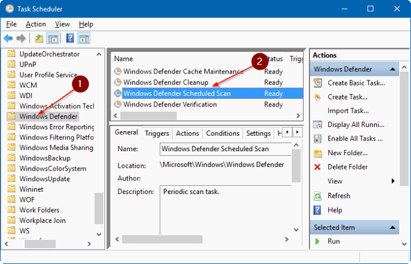Select the Windows Defender Cache Maintenance task
The width and height of the screenshot is (411, 264).
(x=208, y=71)
